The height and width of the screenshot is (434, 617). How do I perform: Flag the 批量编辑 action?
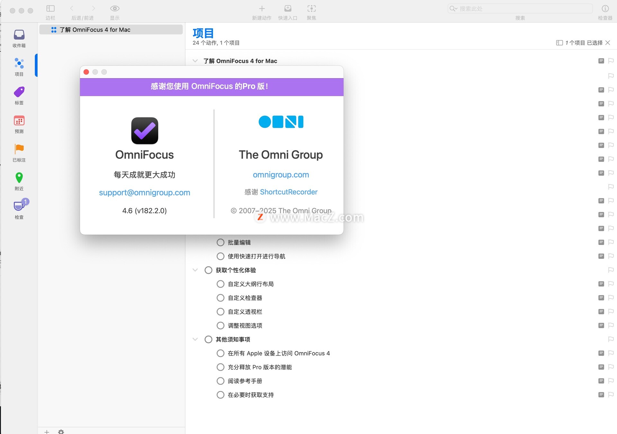coord(611,242)
